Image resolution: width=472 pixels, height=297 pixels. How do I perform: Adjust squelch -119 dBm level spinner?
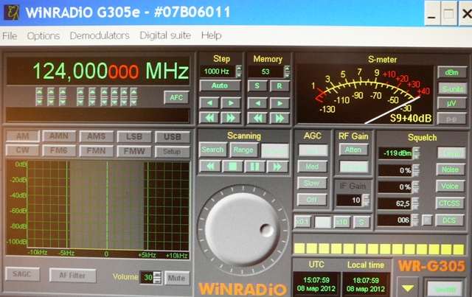point(416,153)
